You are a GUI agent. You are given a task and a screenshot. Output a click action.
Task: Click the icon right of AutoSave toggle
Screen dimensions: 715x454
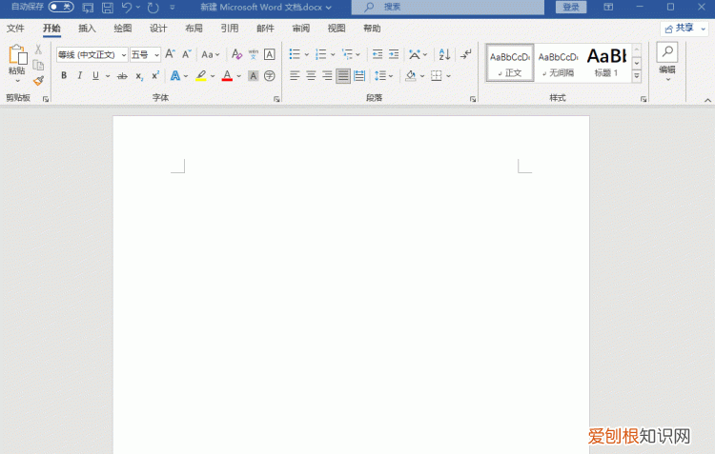[x=88, y=8]
